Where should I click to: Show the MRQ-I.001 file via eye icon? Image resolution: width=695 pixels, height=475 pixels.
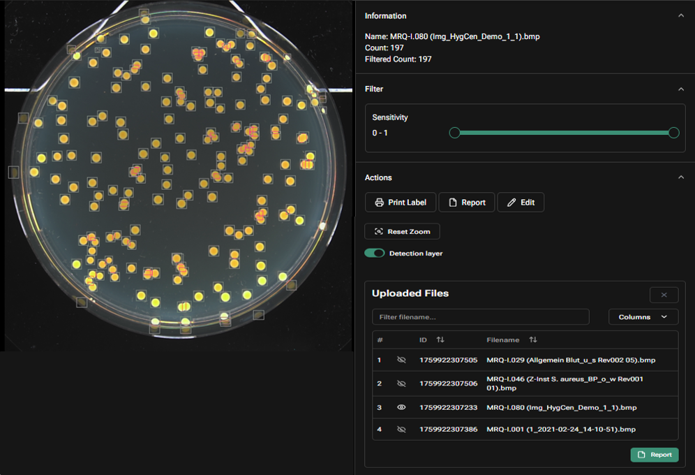(401, 429)
